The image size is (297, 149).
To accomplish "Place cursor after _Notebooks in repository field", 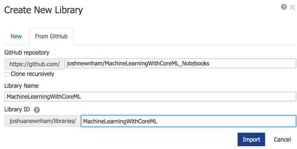I will (x=210, y=63).
